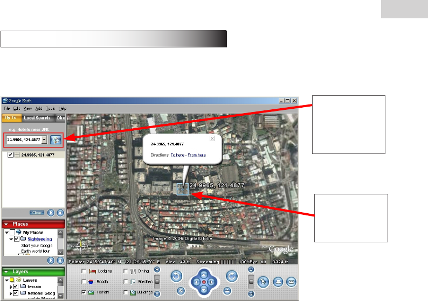Uncheck the Terrain layer checkbox
428x301 pixels.
[84, 292]
